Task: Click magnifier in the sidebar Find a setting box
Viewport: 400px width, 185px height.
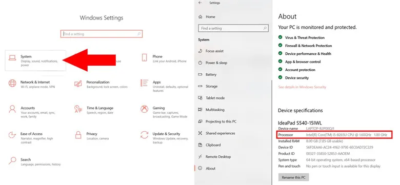Action: coord(265,28)
